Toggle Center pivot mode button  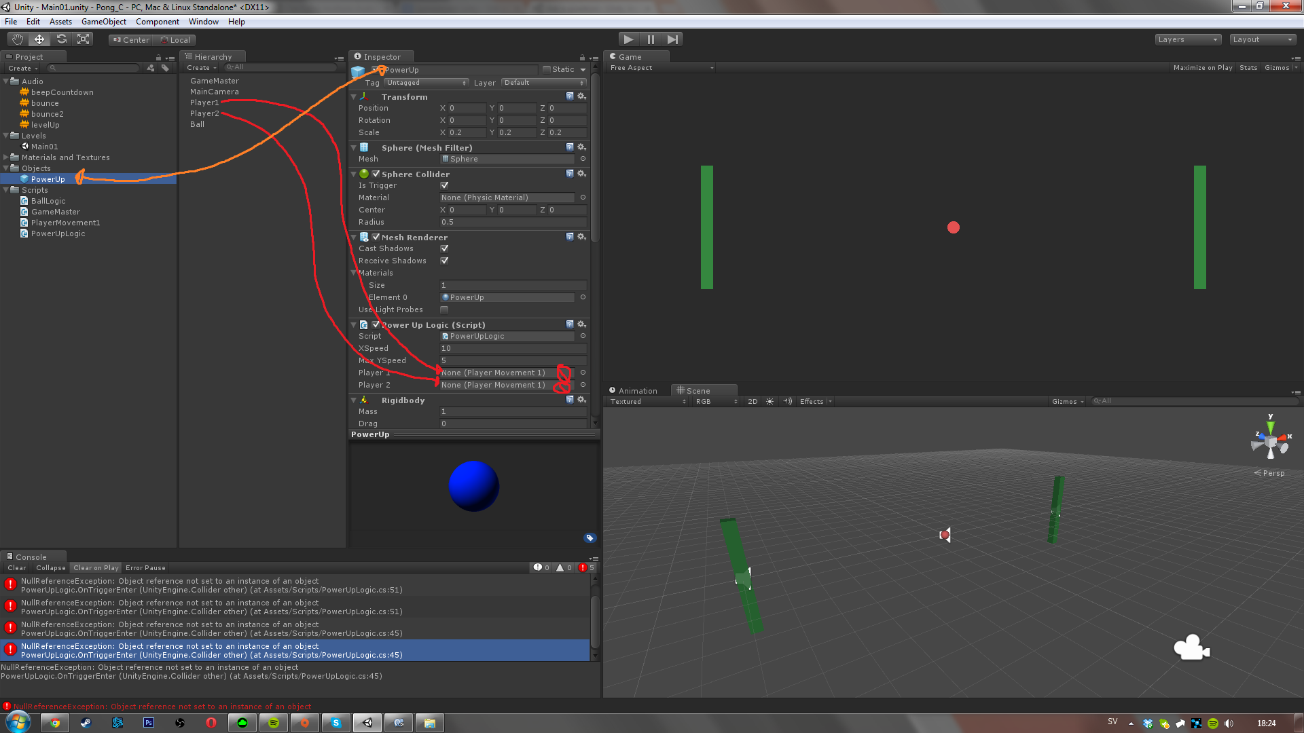[132, 40]
